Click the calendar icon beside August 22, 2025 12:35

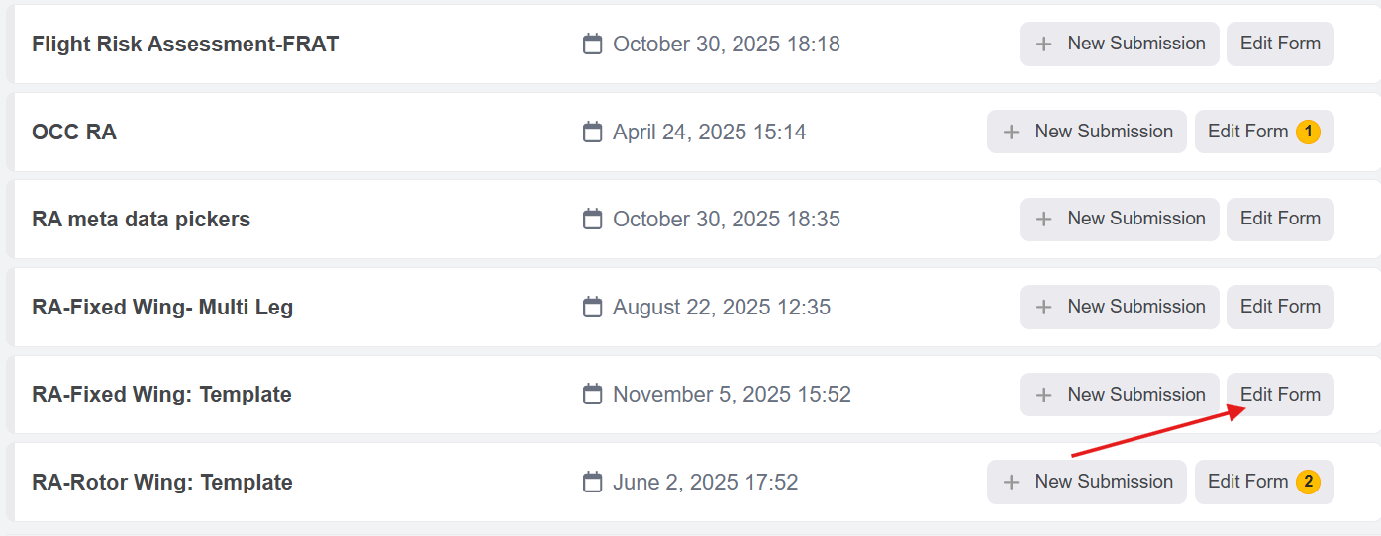(x=592, y=308)
